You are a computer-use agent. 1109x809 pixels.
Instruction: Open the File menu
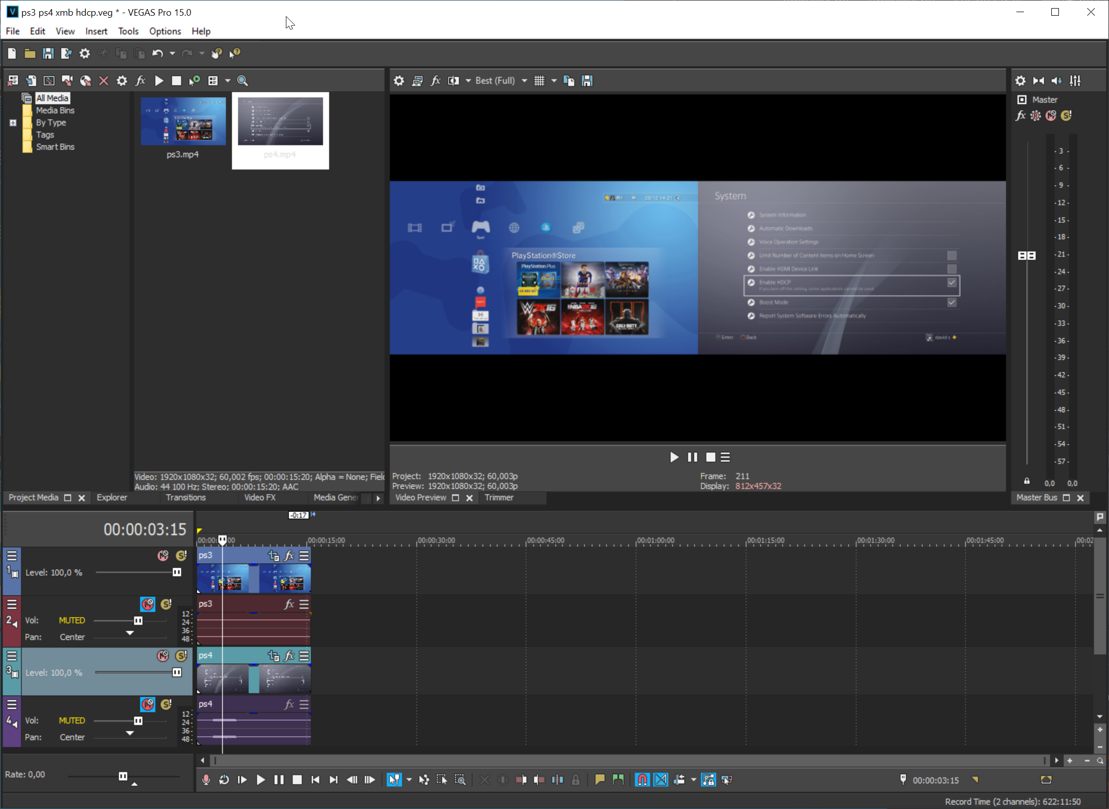pos(13,31)
